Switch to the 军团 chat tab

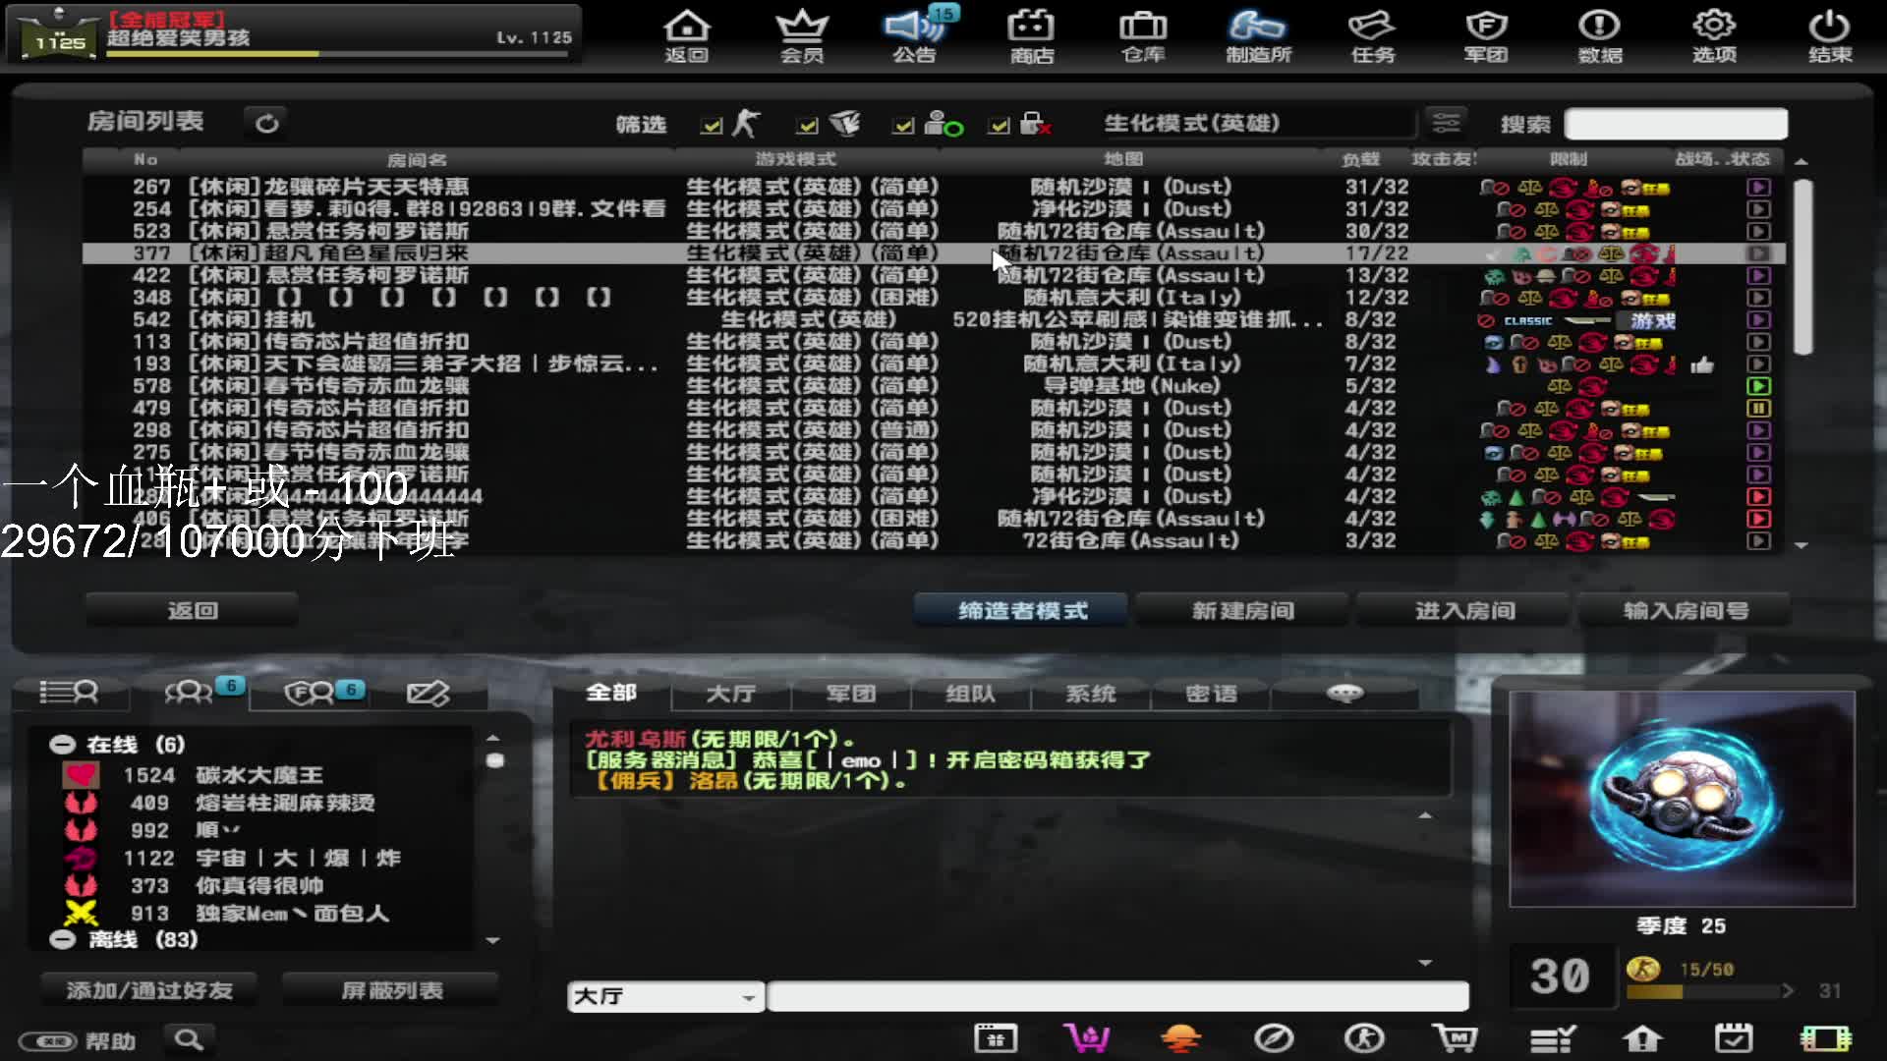[851, 694]
